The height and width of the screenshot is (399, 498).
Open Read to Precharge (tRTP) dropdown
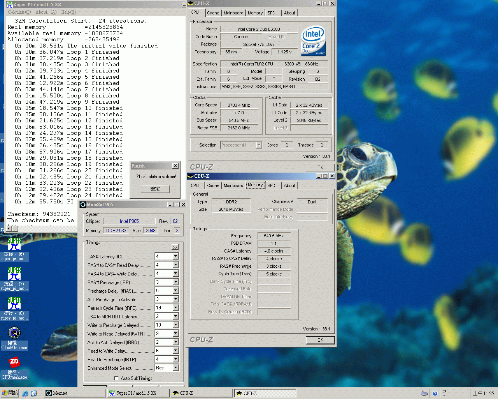click(x=176, y=359)
